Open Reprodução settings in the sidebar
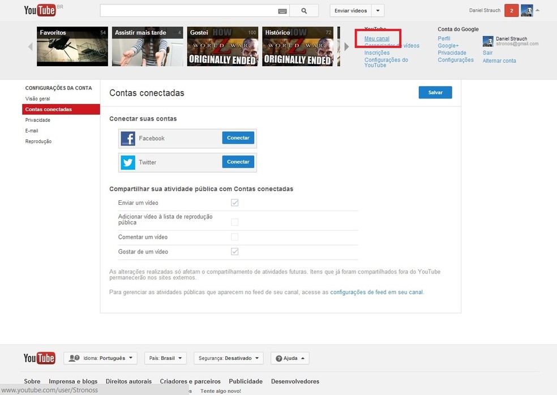The image size is (557, 395). click(38, 141)
